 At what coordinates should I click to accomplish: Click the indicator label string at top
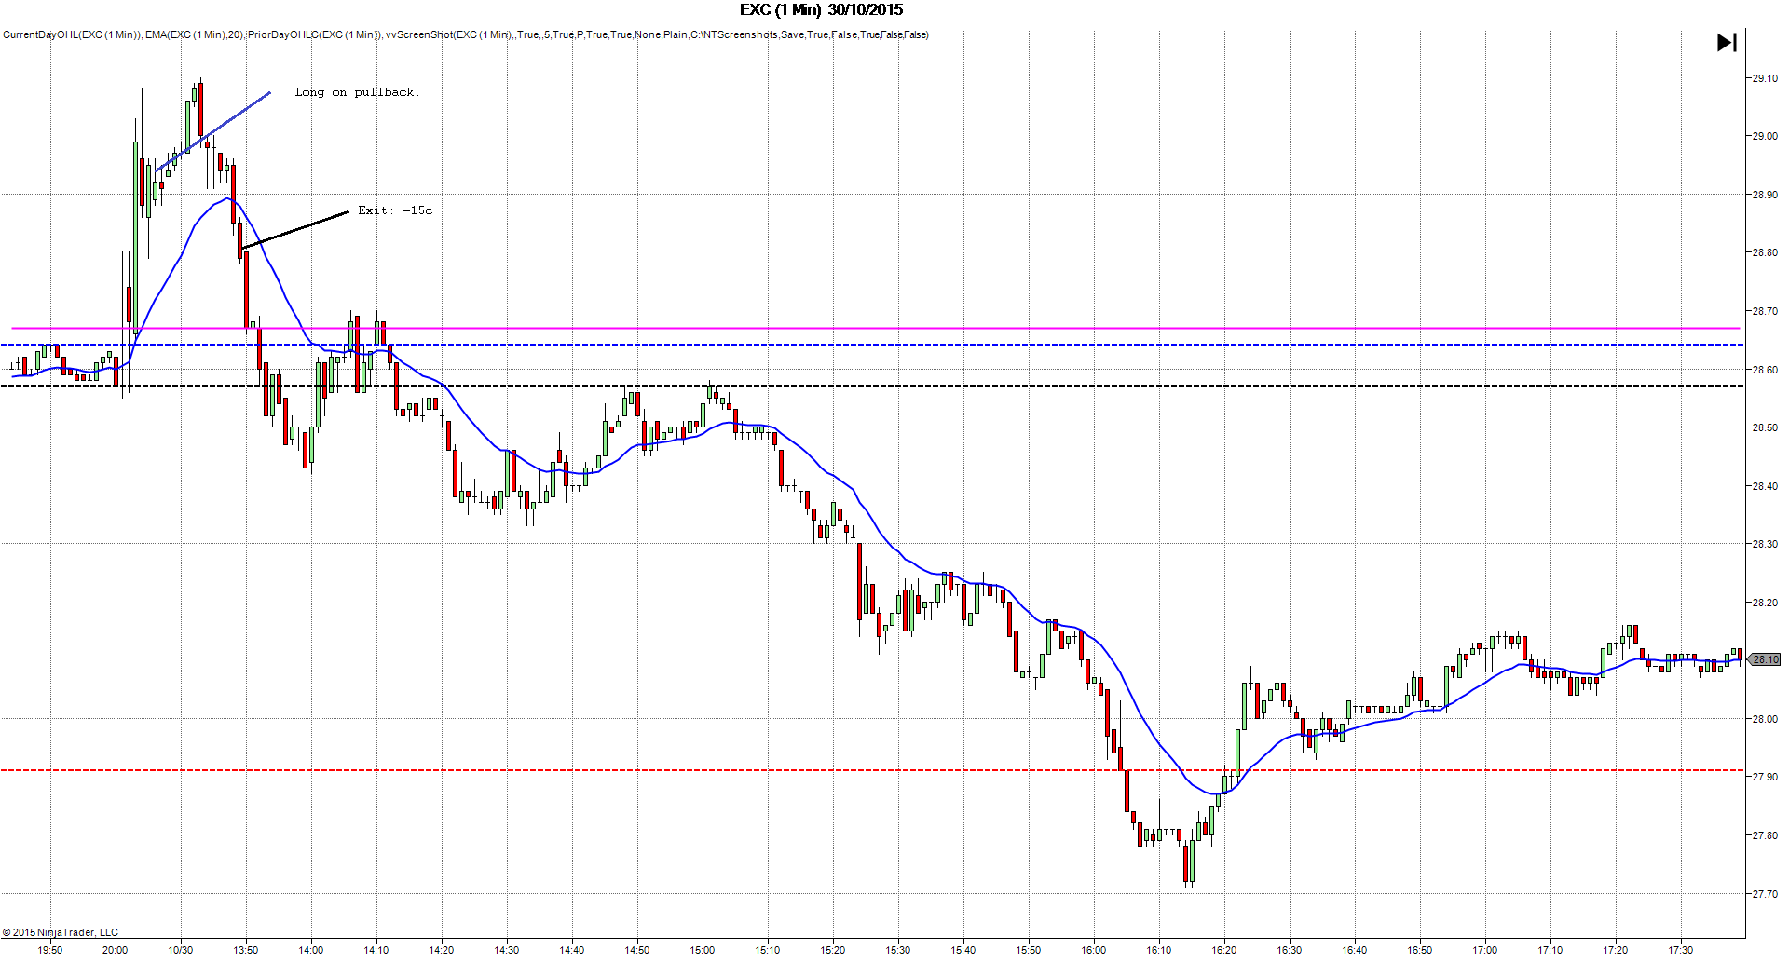click(x=466, y=35)
